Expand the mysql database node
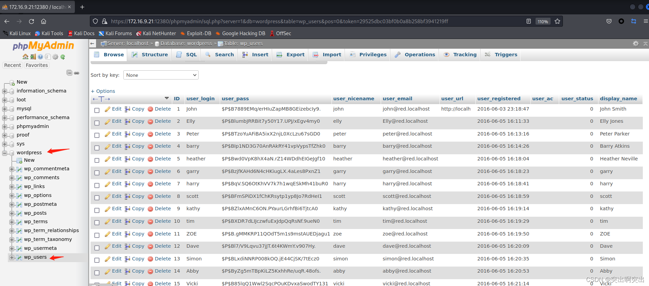The width and height of the screenshot is (649, 286). pos(5,109)
